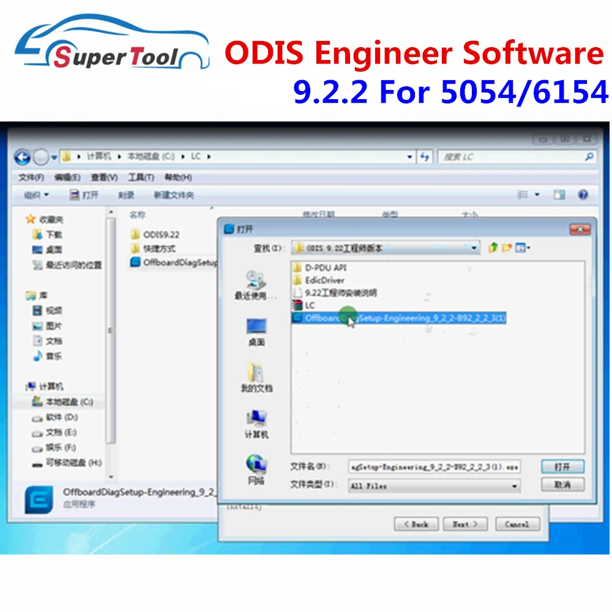Open the 文件(F) menu
Screen dimensions: 612x612
[31, 177]
